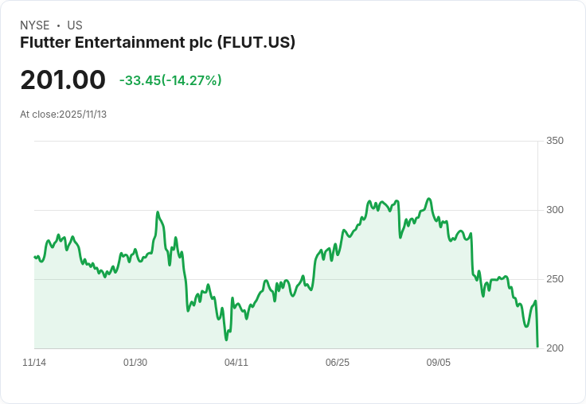Click the NYSE exchange label
Viewport: 586px width, 404px height.
click(35, 25)
